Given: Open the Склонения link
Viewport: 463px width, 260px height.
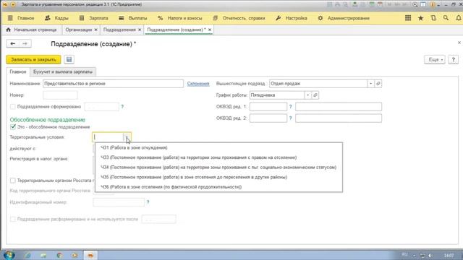Looking at the screenshot, I should tap(198, 84).
